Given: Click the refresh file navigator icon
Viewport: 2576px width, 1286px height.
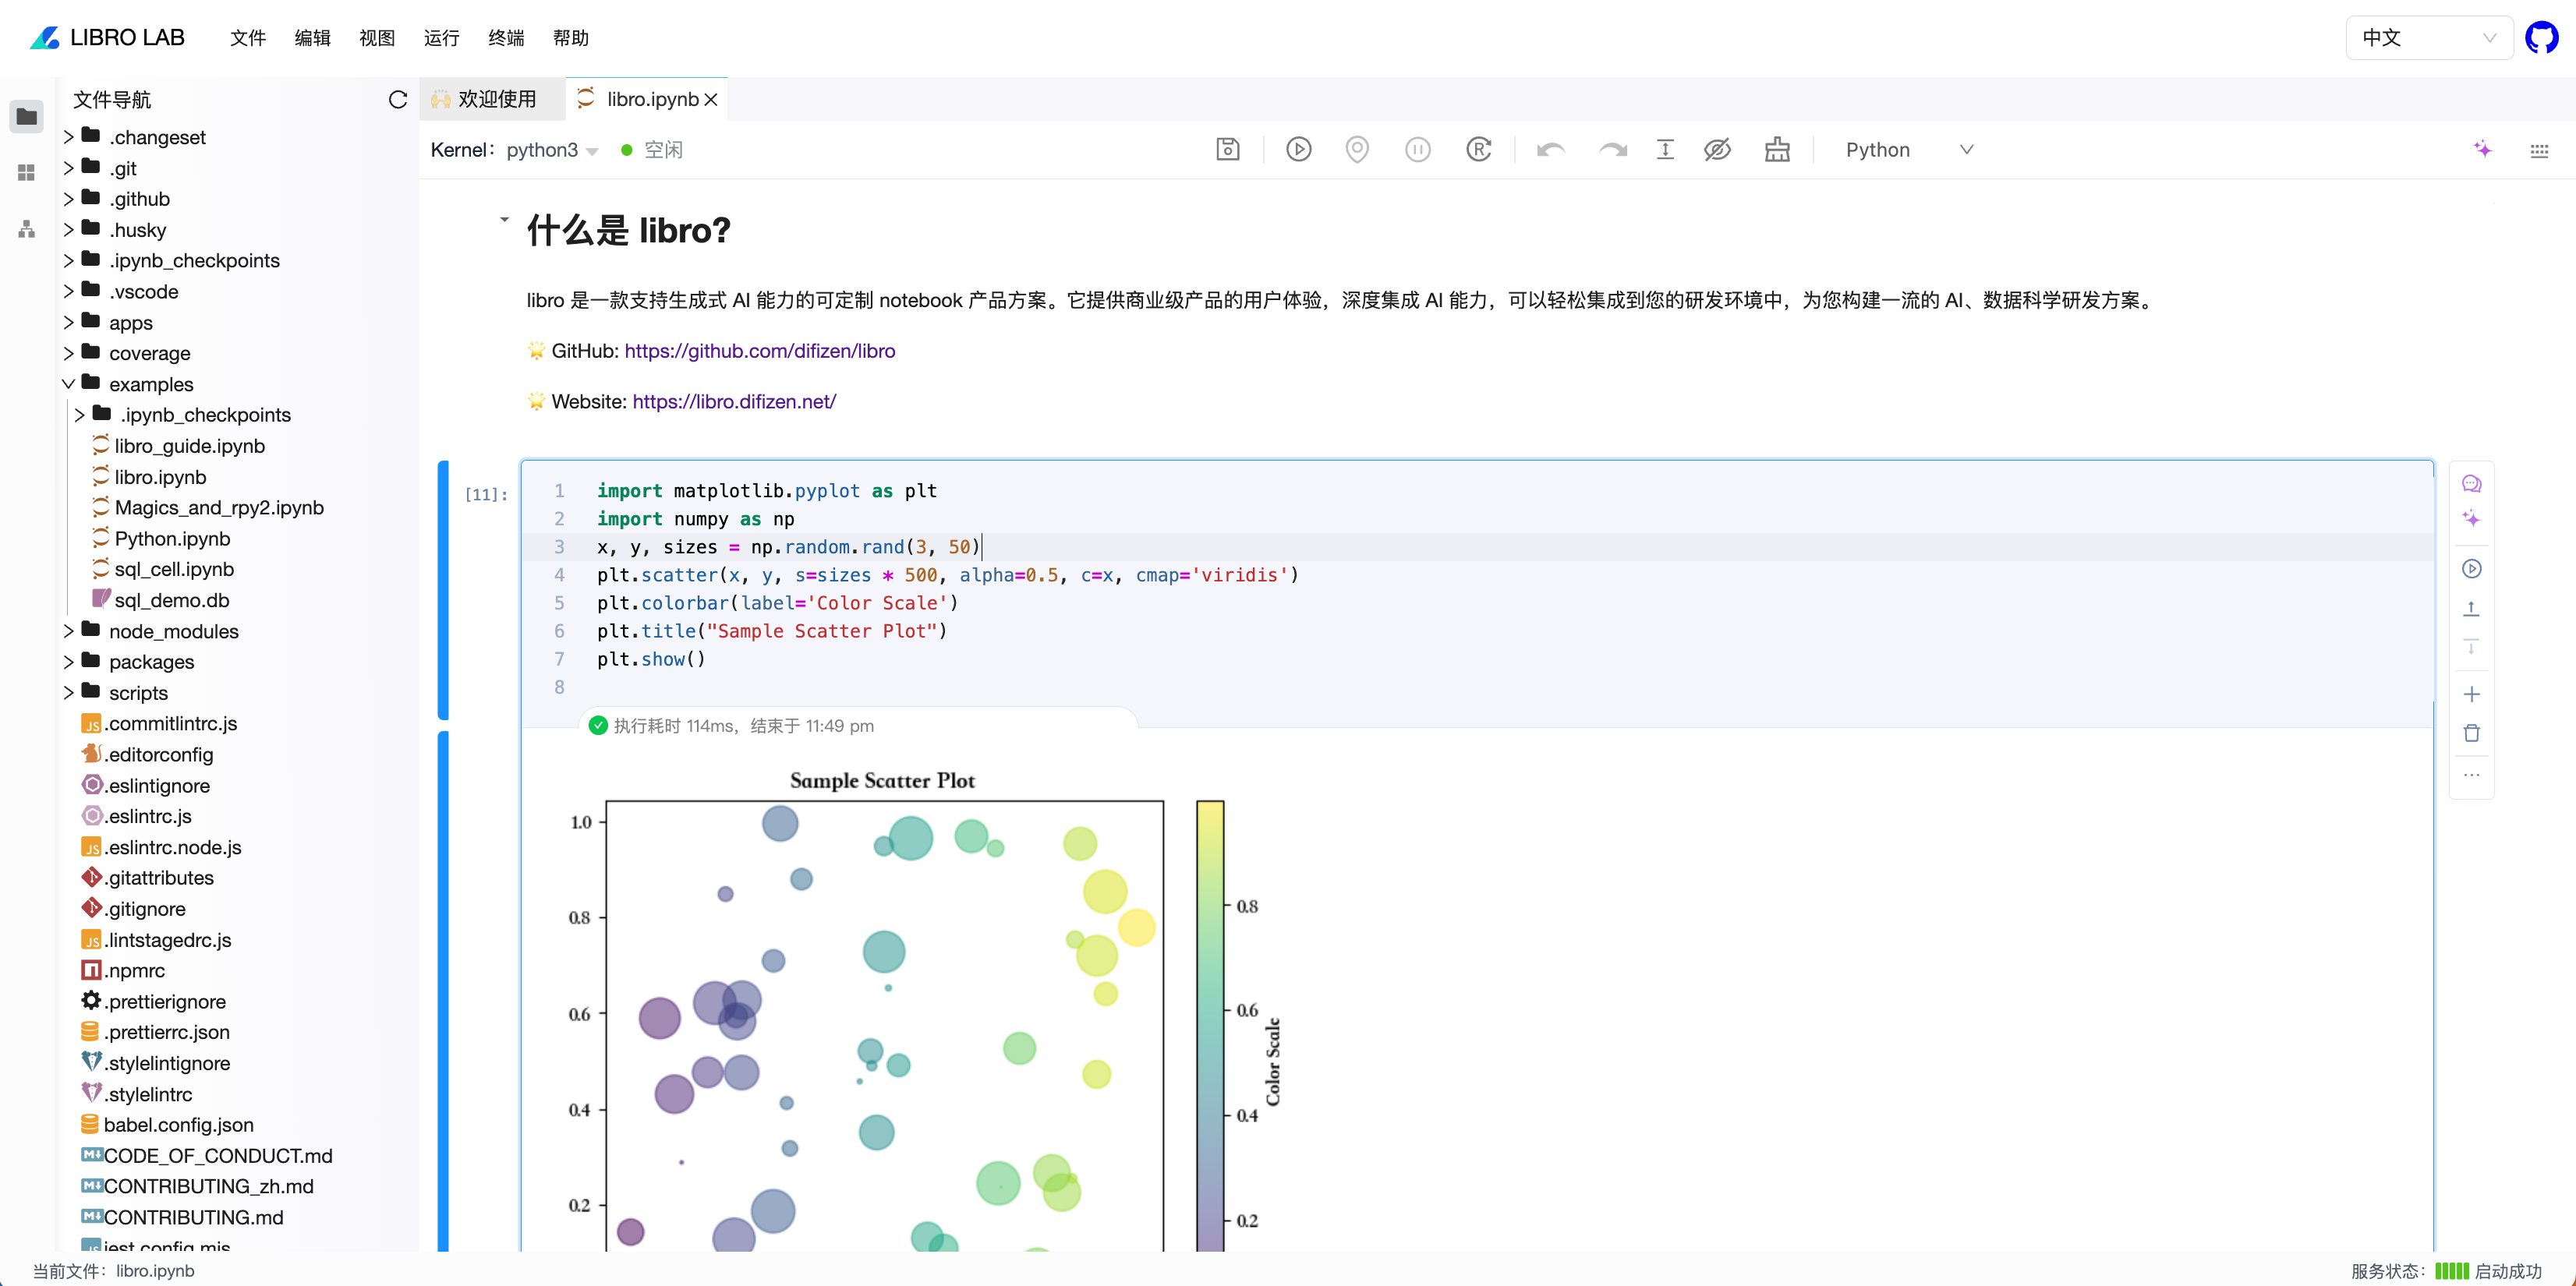Looking at the screenshot, I should tap(398, 100).
